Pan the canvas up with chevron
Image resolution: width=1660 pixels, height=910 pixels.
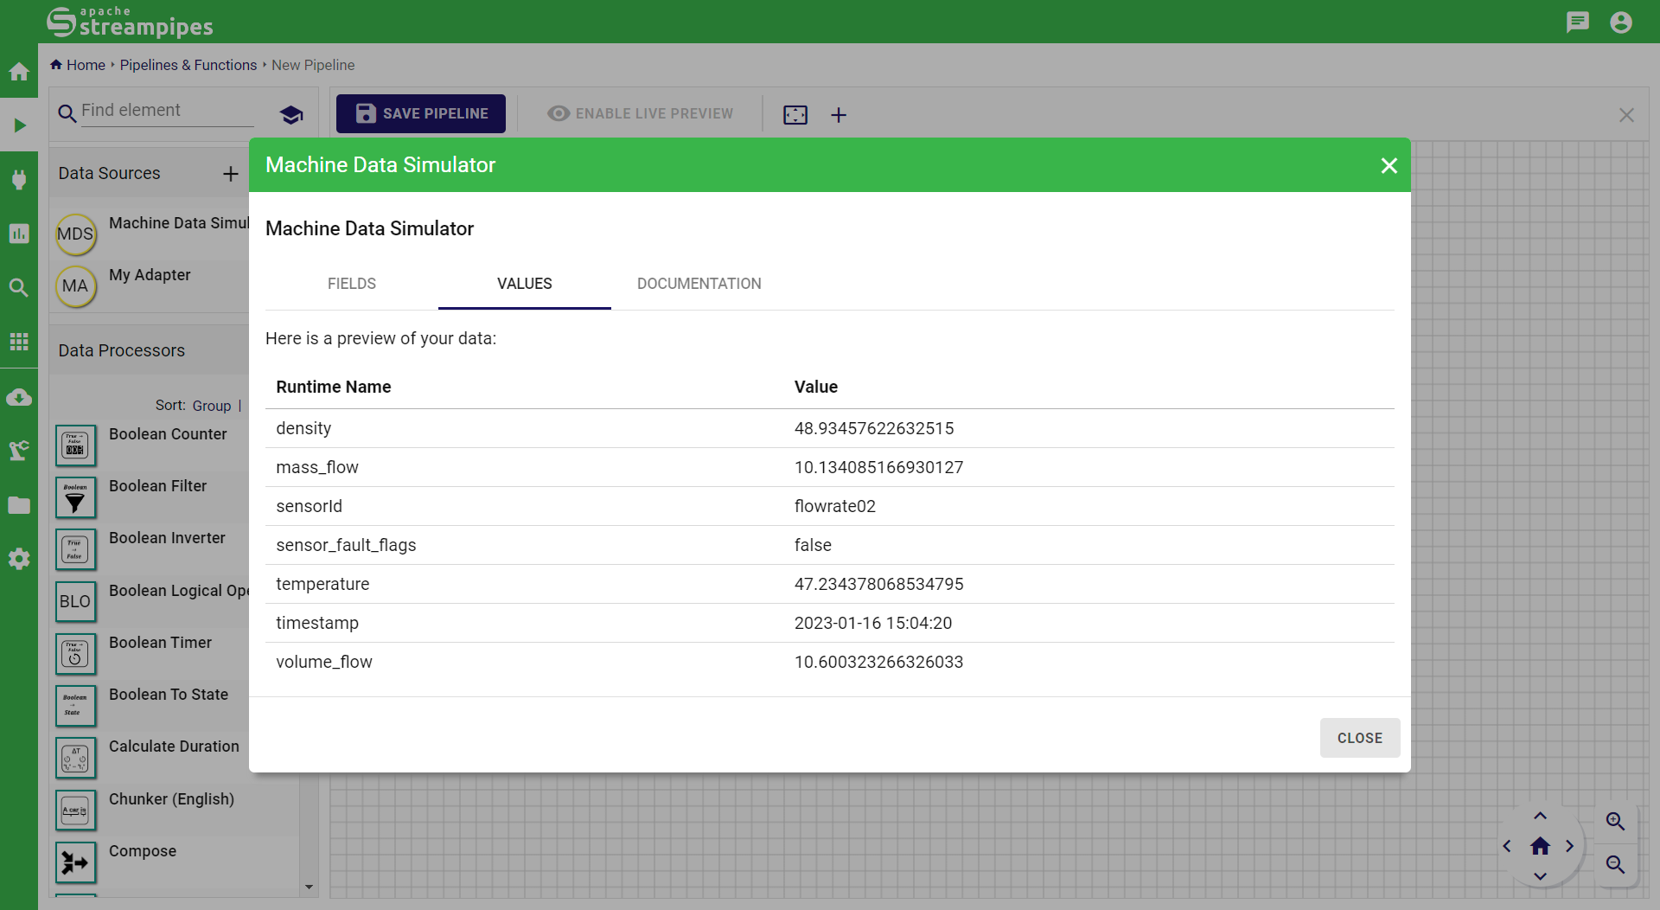[1540, 816]
